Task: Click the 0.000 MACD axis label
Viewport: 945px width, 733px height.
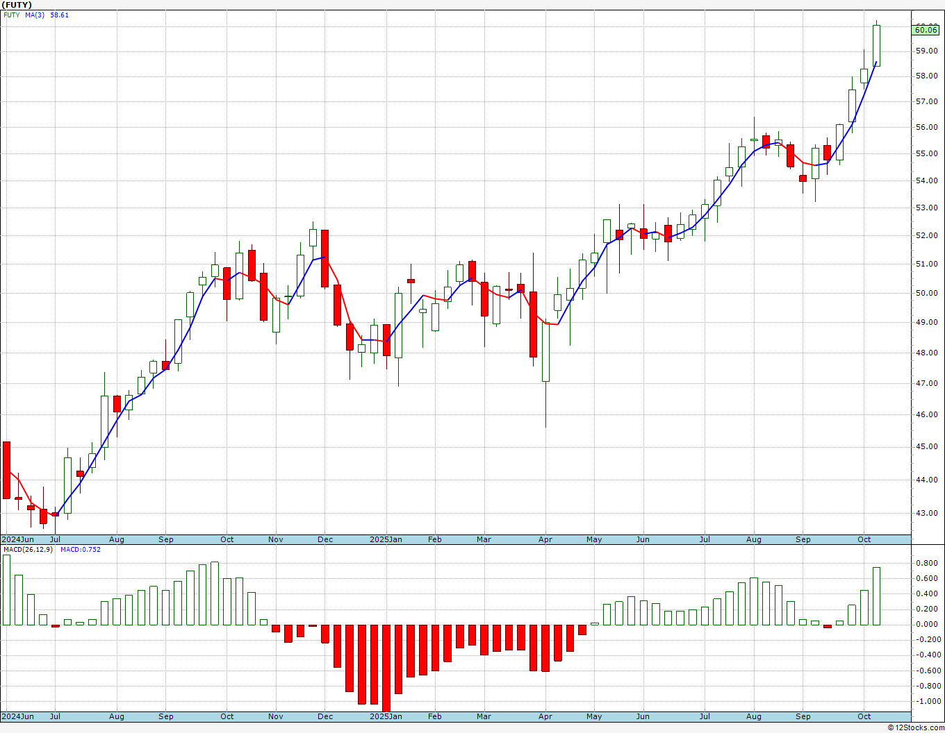Action: click(926, 625)
